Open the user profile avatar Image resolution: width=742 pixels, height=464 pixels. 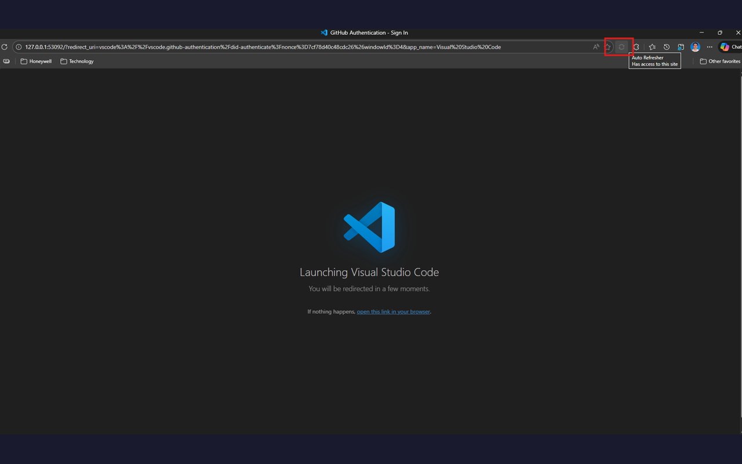click(695, 47)
